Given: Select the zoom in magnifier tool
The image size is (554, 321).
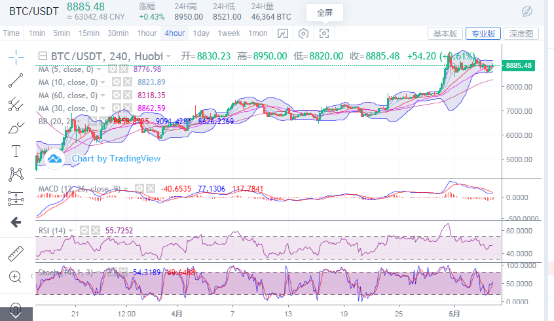Looking at the screenshot, I should pos(15,277).
